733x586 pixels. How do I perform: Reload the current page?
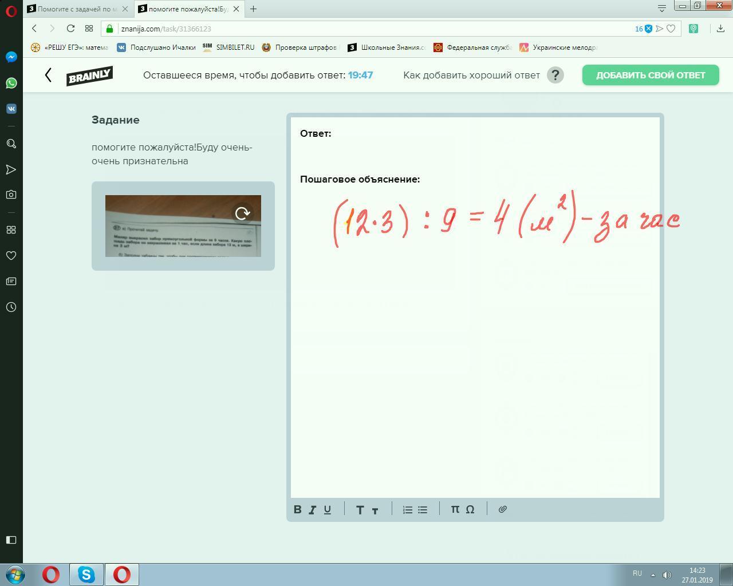click(70, 29)
